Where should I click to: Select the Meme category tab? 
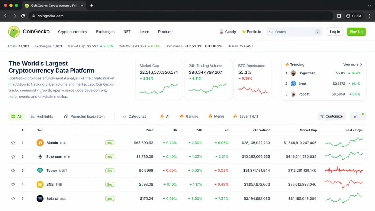click(216, 116)
